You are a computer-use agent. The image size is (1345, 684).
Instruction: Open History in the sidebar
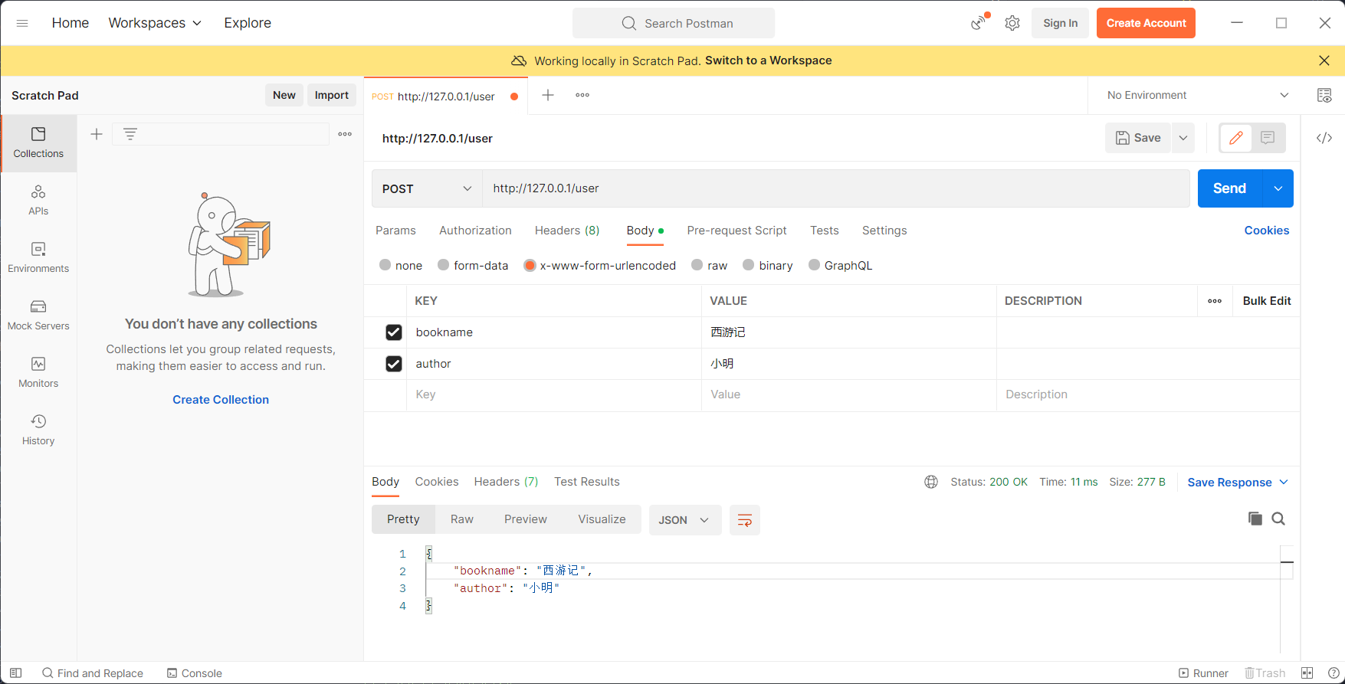[x=38, y=430]
